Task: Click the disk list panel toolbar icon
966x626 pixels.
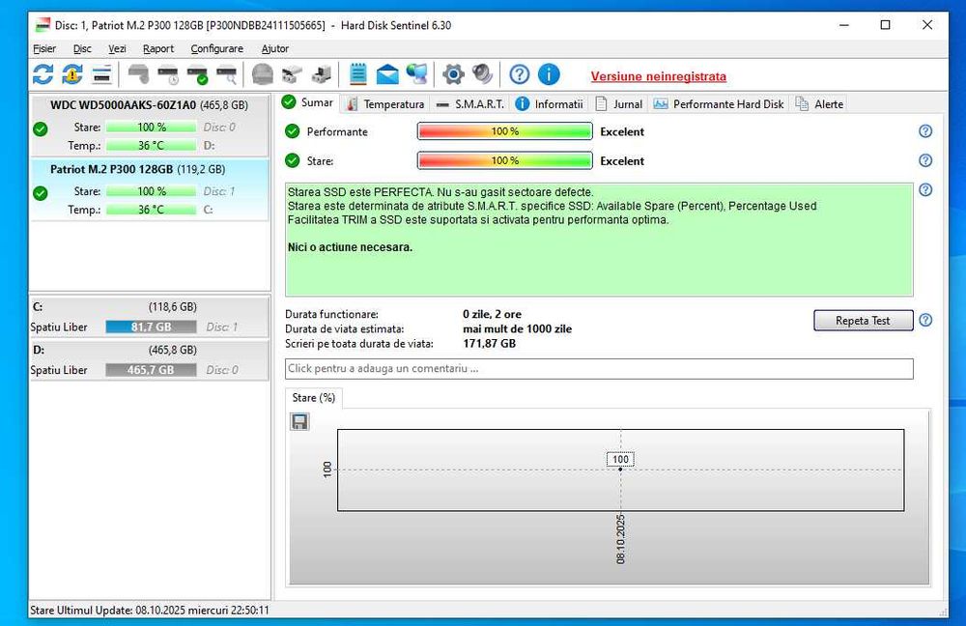Action: click(x=101, y=74)
